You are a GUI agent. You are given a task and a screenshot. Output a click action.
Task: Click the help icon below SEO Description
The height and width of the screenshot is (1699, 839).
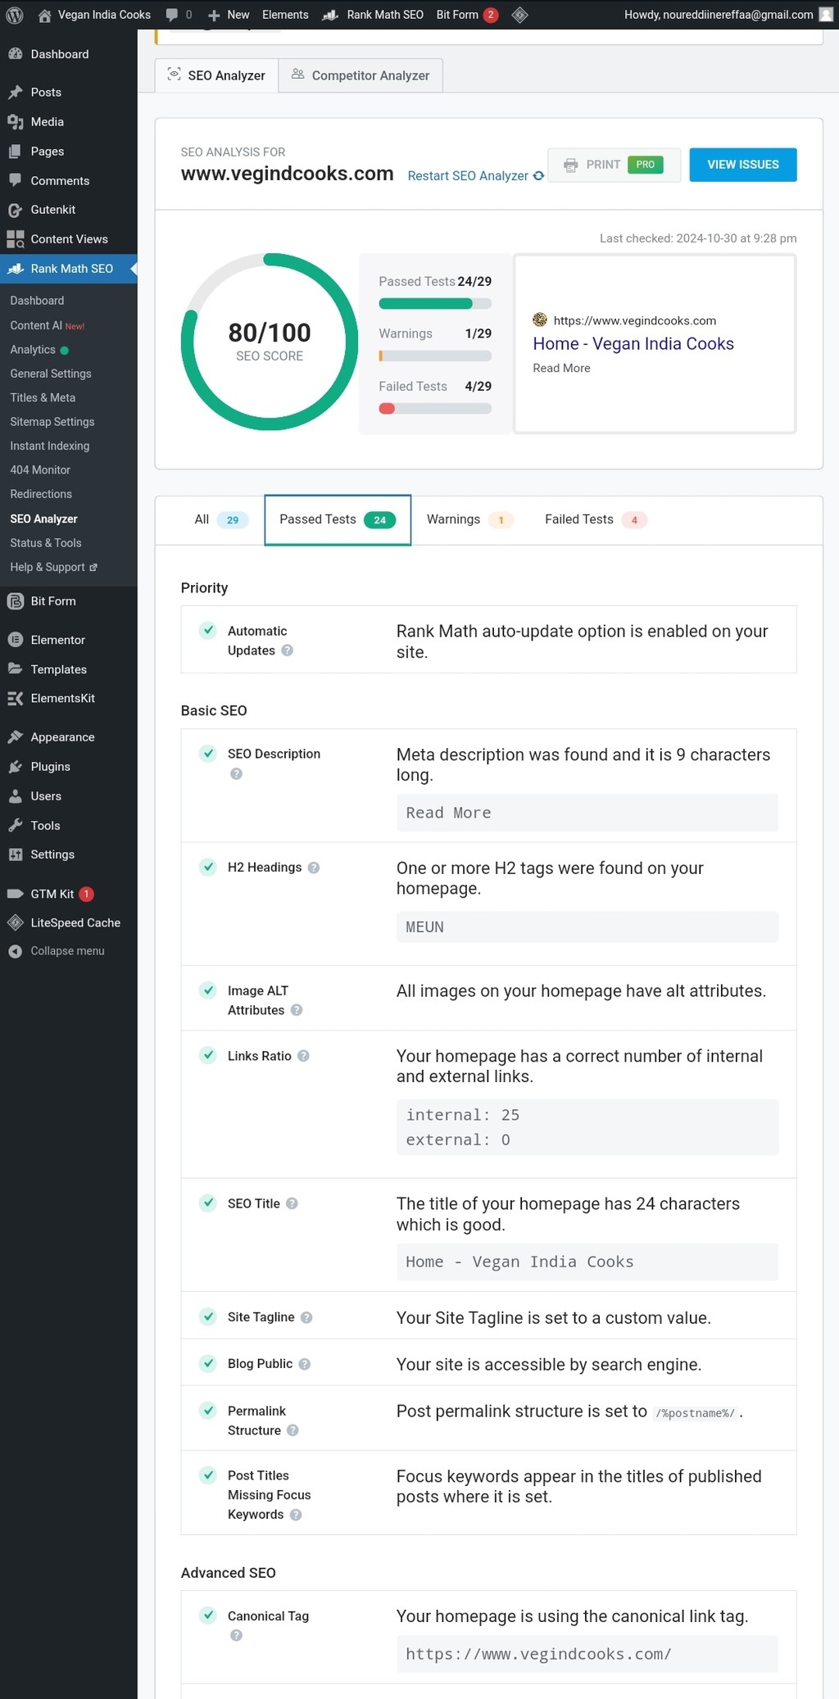[x=236, y=773]
